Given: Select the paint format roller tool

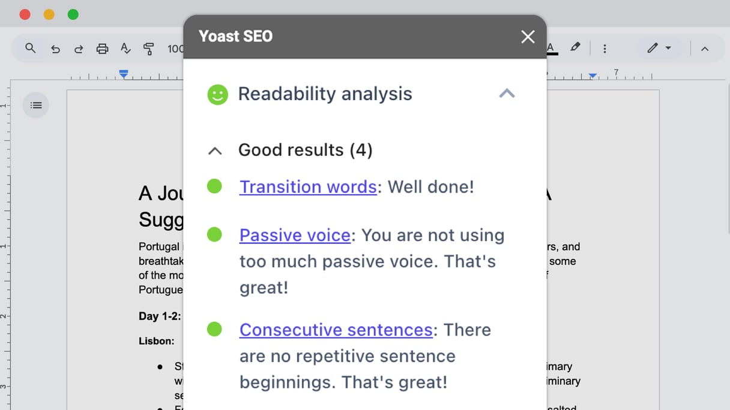Looking at the screenshot, I should [149, 49].
